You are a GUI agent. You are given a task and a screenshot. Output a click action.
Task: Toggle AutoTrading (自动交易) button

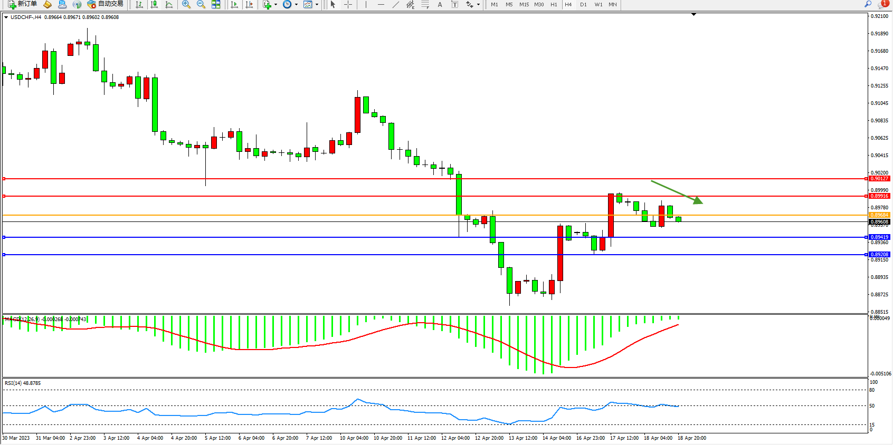pyautogui.click(x=106, y=4)
